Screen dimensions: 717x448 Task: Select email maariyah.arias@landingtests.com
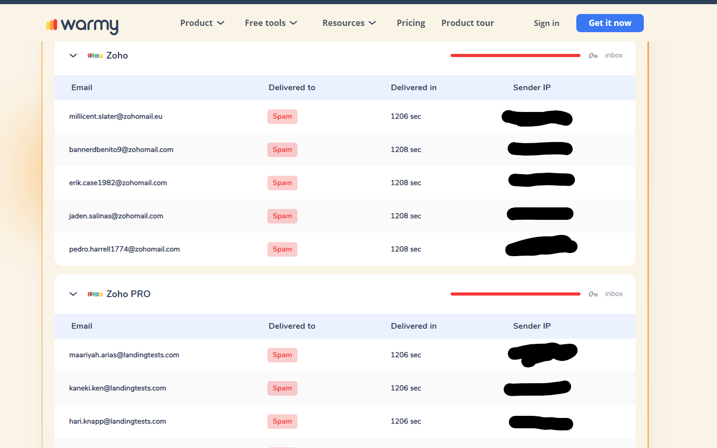124,355
